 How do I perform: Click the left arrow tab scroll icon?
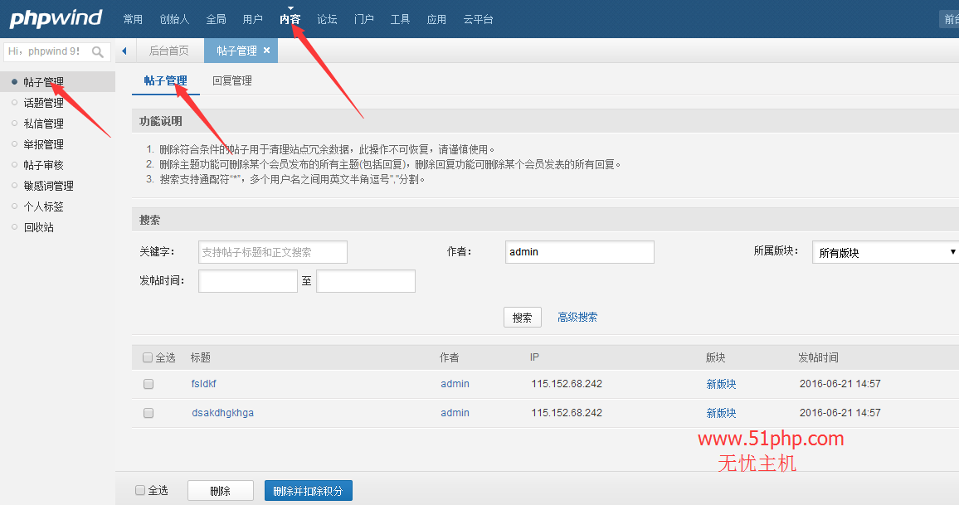click(124, 51)
